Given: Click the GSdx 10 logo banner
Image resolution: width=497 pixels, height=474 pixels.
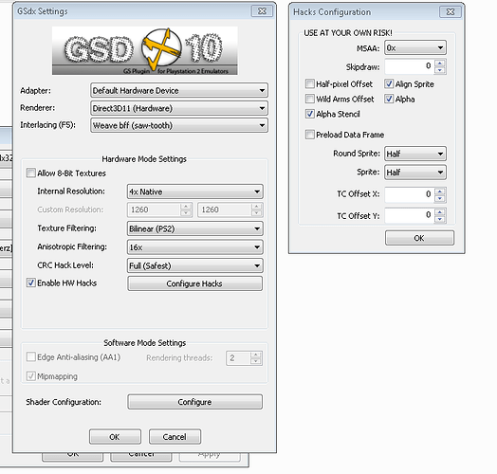Looking at the screenshot, I should point(144,50).
